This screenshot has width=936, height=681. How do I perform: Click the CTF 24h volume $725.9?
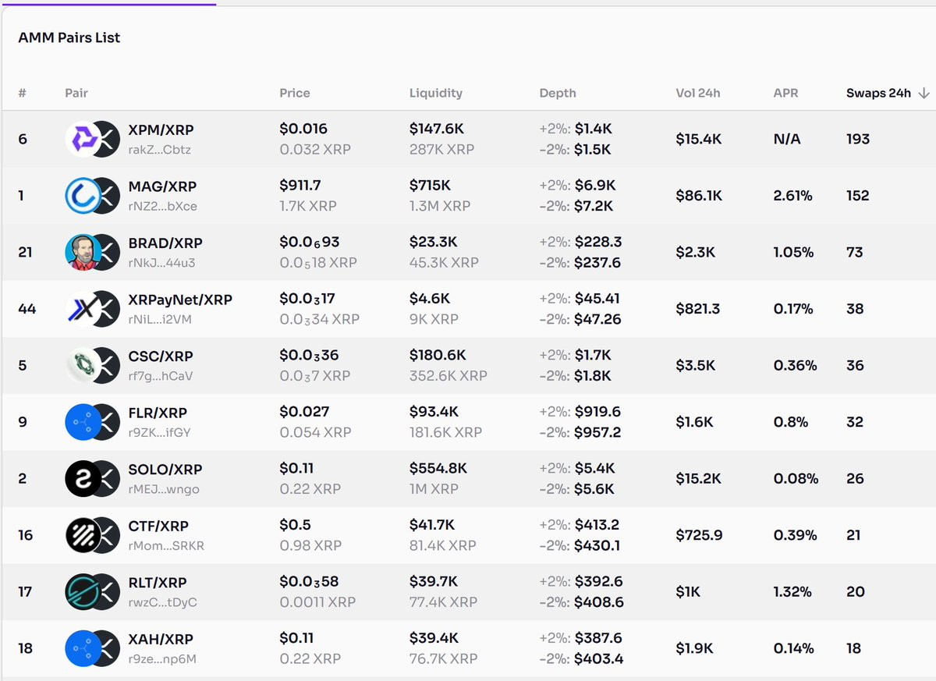tap(699, 535)
